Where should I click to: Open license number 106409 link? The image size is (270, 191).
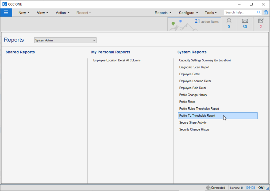pos(250,188)
